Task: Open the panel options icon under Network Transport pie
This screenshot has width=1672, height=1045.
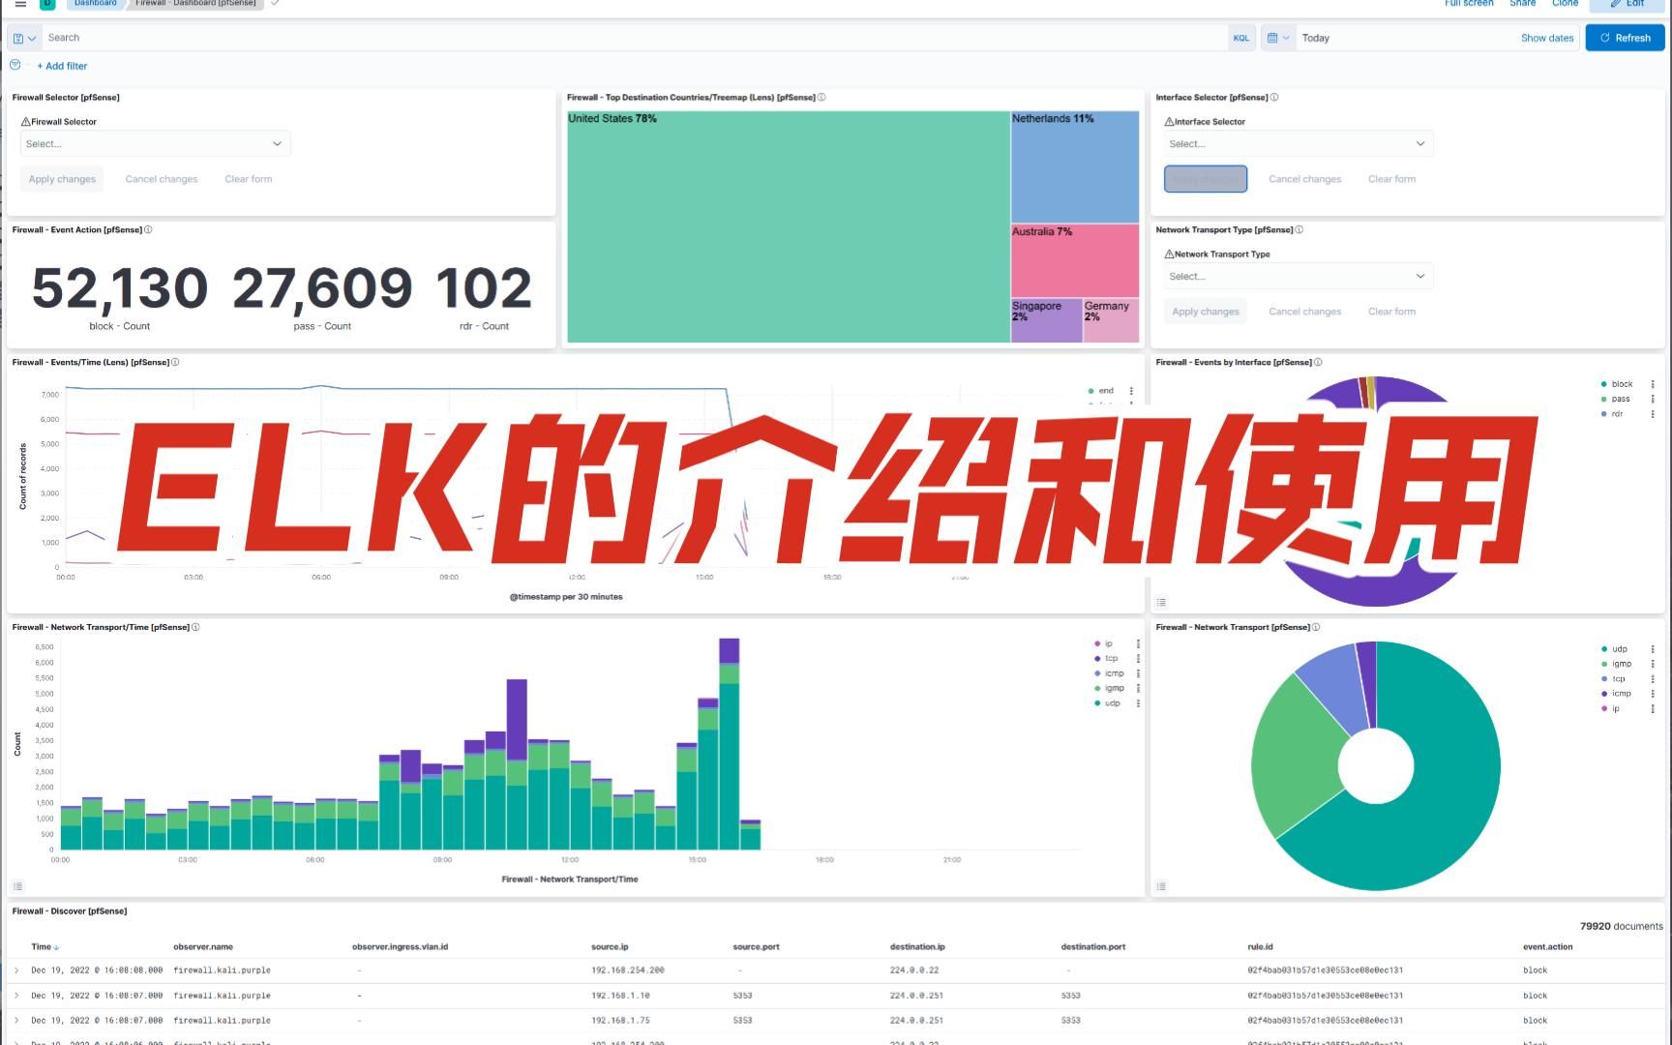Action: (x=1160, y=885)
